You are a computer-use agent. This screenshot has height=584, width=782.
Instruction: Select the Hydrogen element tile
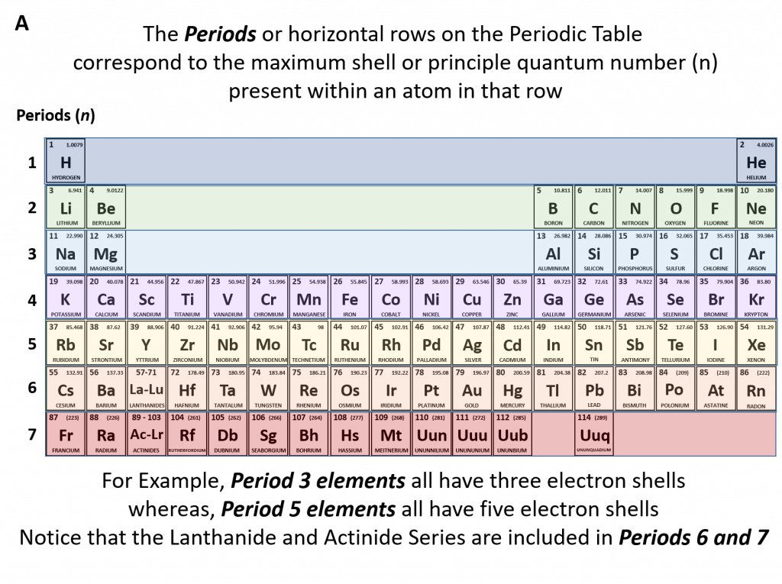(x=65, y=160)
